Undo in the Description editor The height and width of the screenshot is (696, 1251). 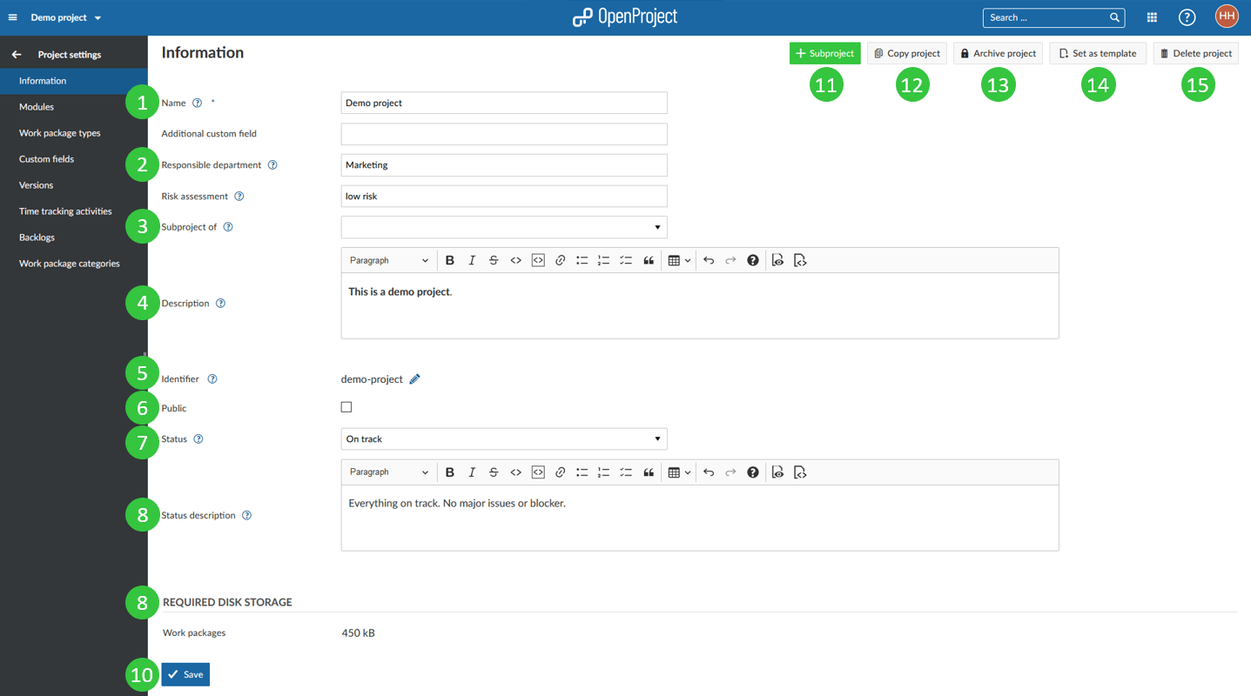click(x=709, y=260)
